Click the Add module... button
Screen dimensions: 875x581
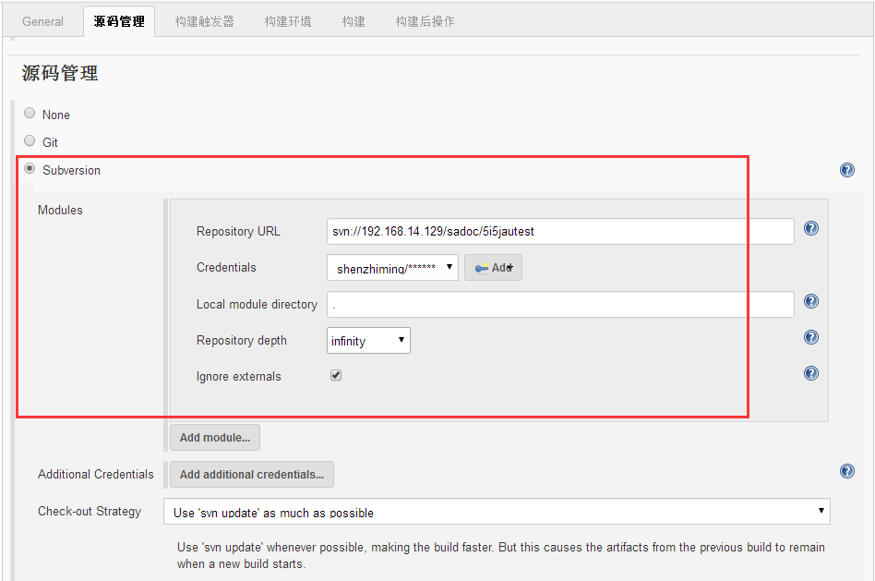215,438
